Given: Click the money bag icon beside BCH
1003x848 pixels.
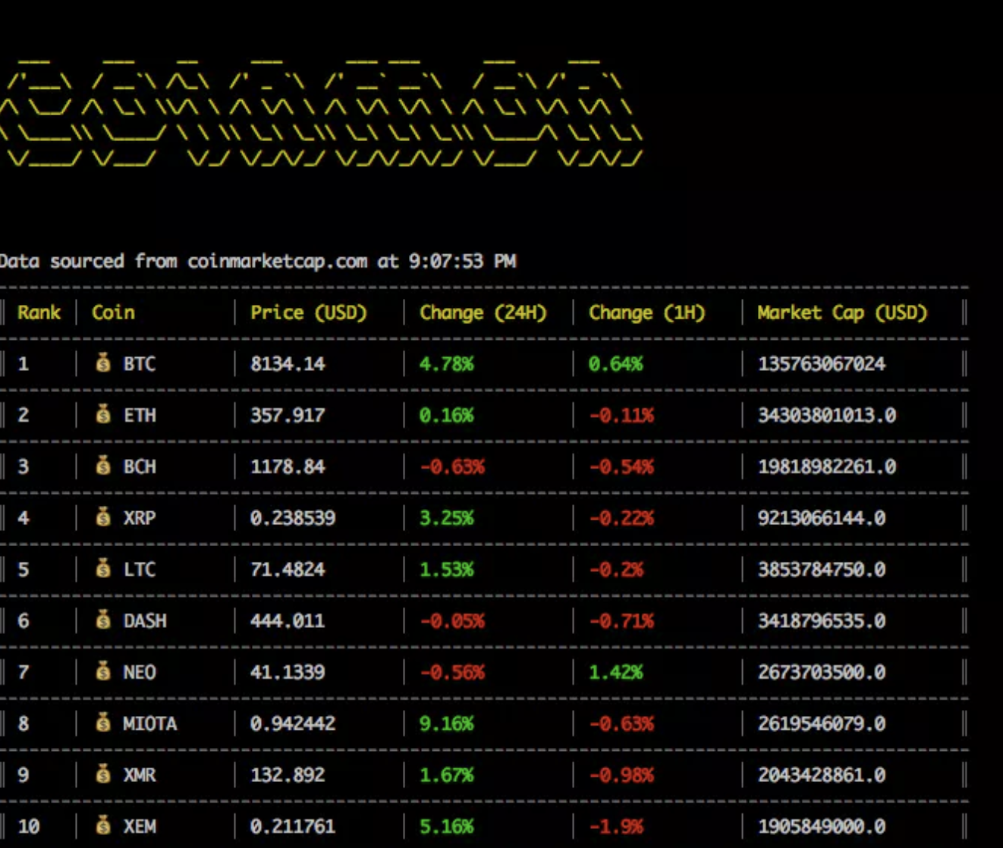Looking at the screenshot, I should coord(103,466).
